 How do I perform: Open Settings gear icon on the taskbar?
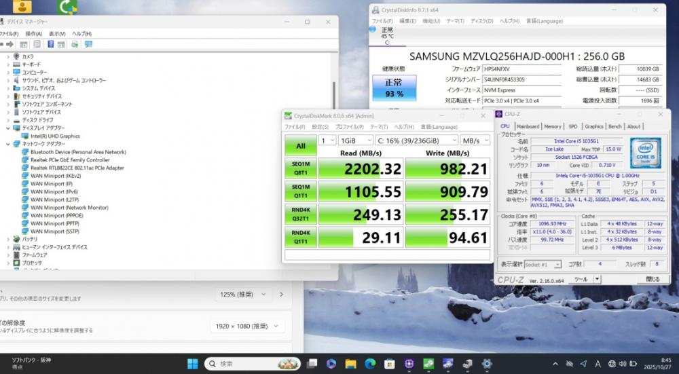[x=487, y=364]
